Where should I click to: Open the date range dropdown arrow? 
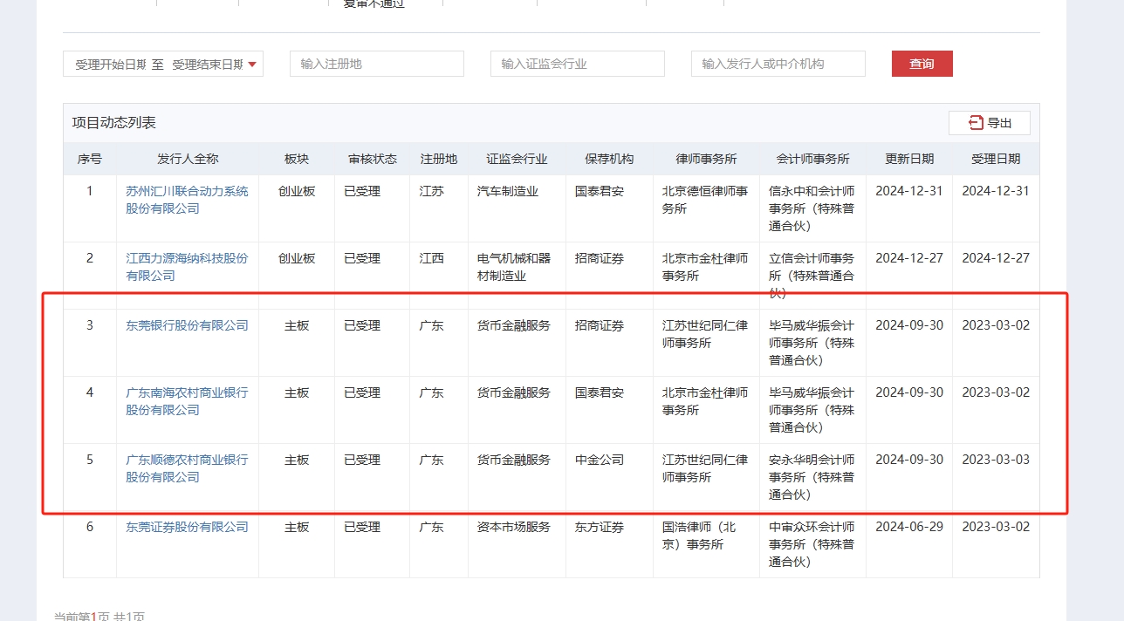[x=252, y=64]
